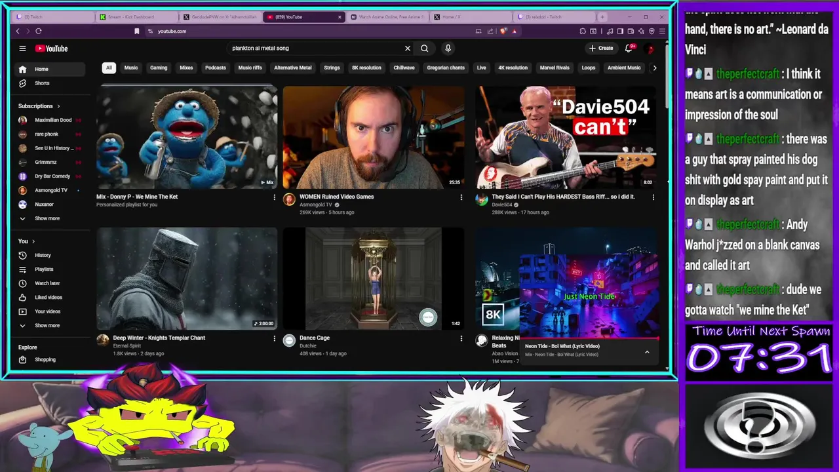The image size is (839, 472).
Task: Click the Brave shield icon in address bar
Action: [x=503, y=31]
